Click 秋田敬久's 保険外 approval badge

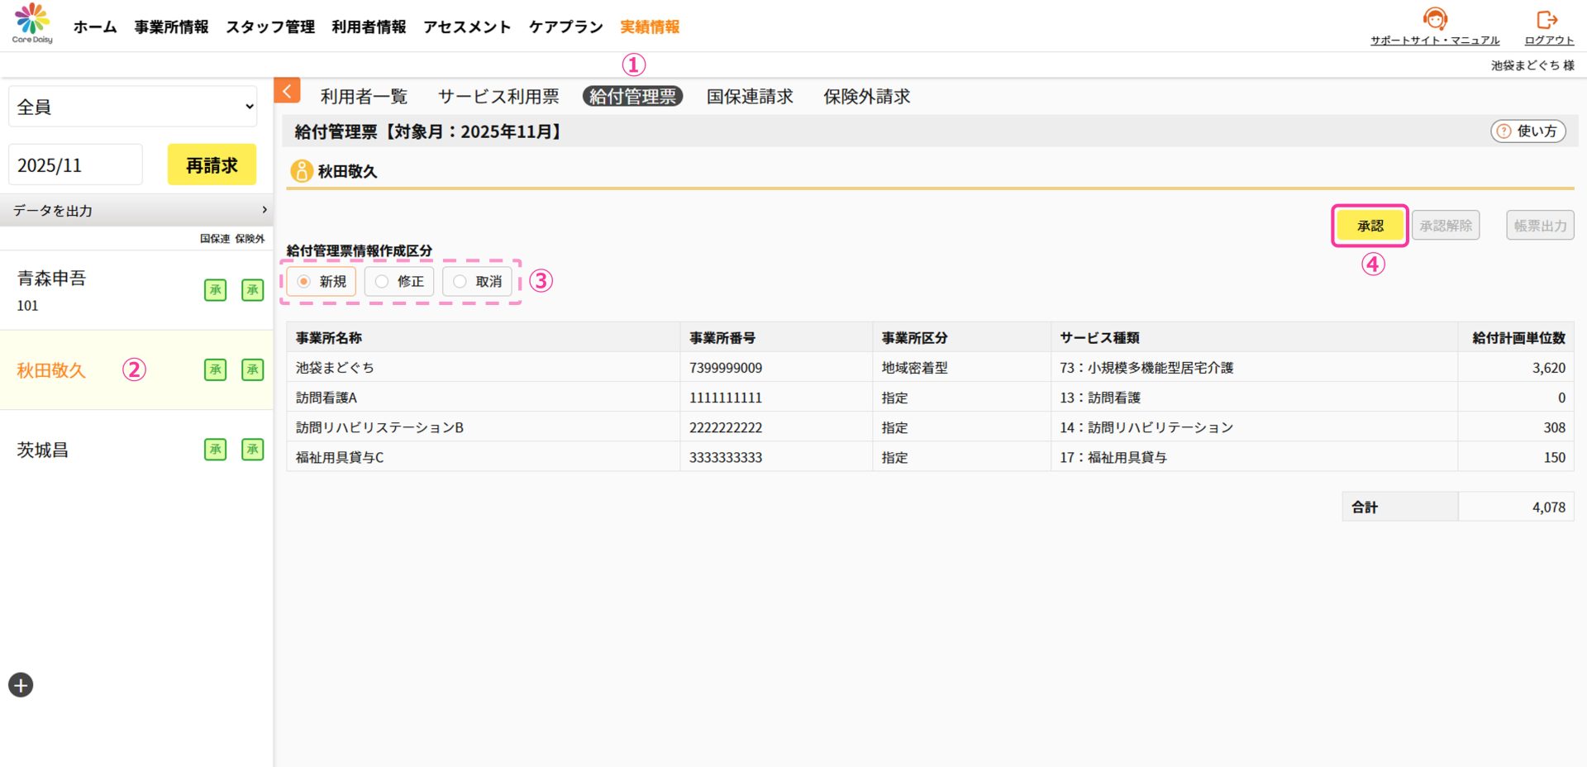point(252,369)
